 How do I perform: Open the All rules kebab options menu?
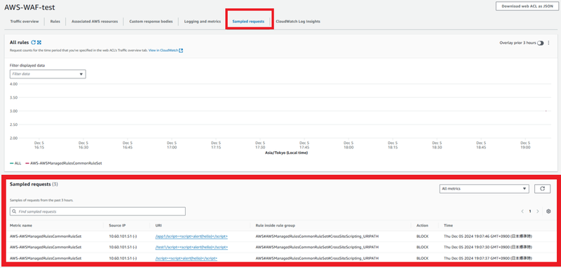(x=549, y=43)
